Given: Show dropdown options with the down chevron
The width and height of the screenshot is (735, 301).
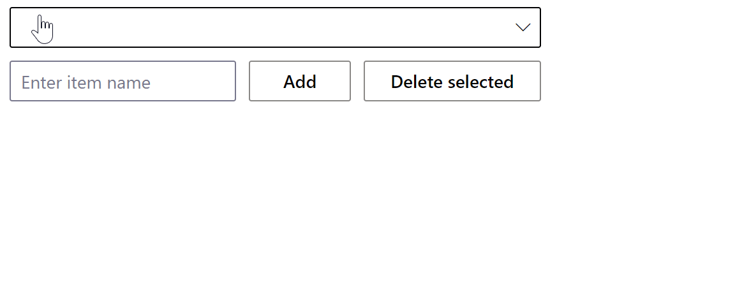Looking at the screenshot, I should click(523, 27).
